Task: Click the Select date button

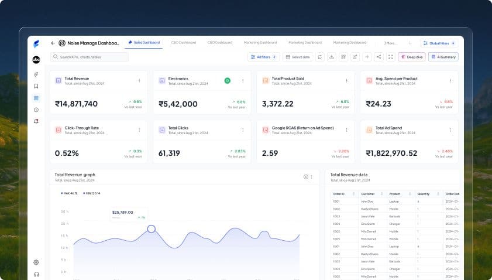Action: [x=298, y=57]
